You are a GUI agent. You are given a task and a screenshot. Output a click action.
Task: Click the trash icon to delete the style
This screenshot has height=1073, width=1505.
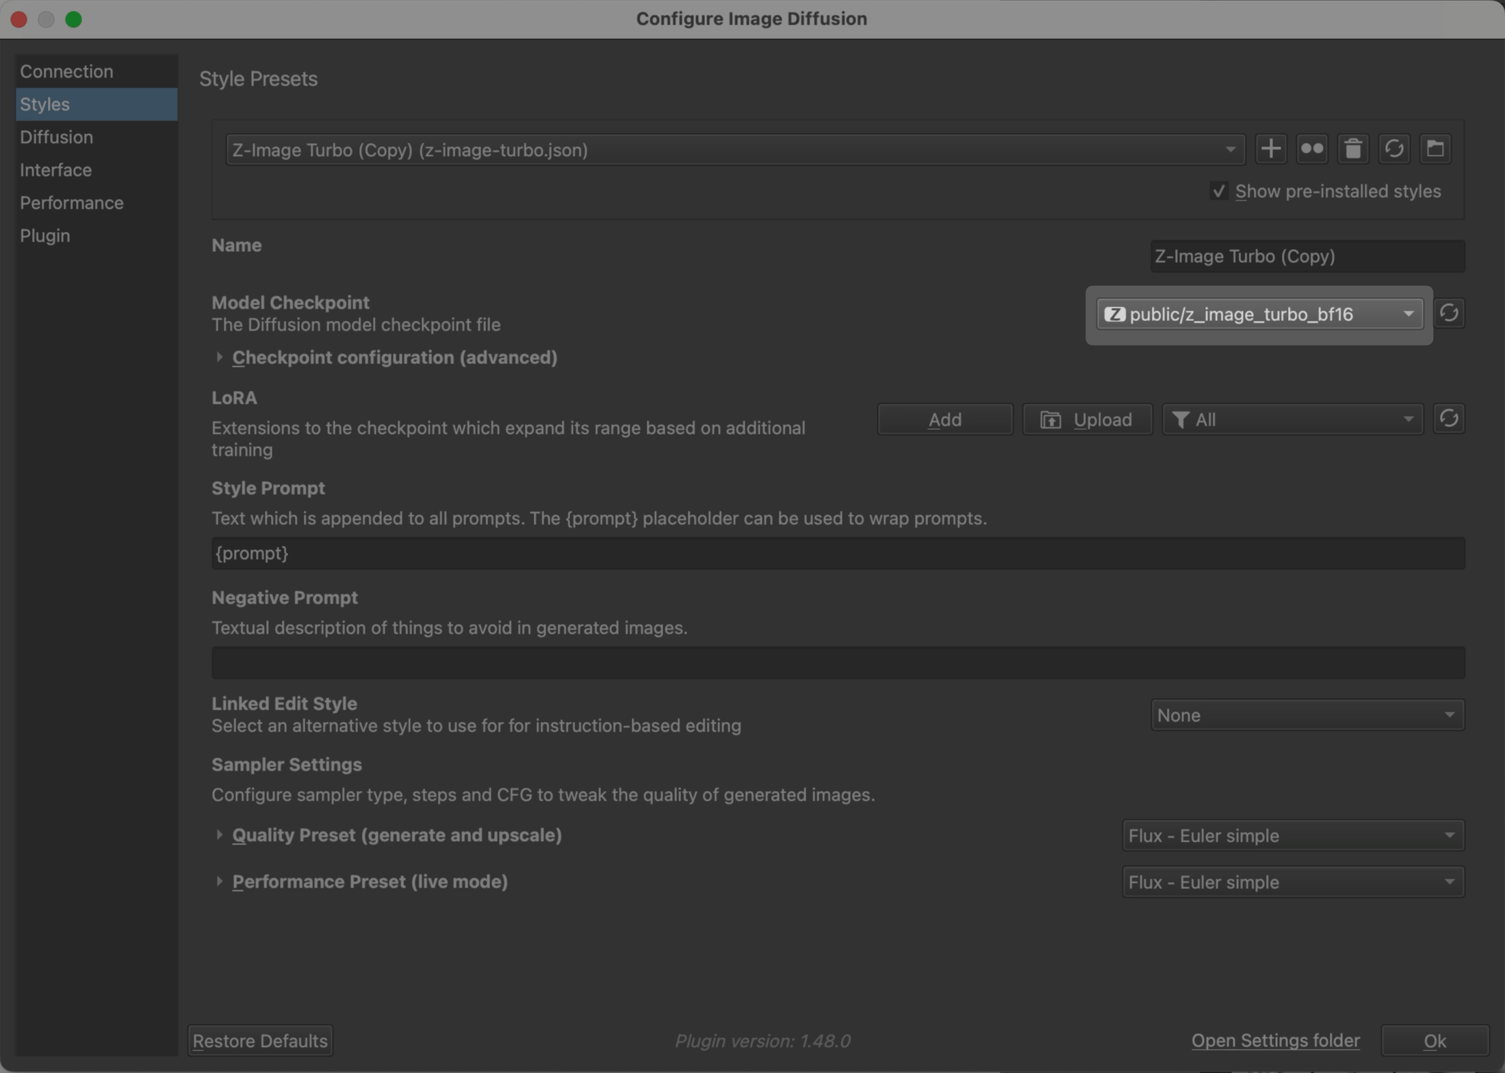point(1352,149)
